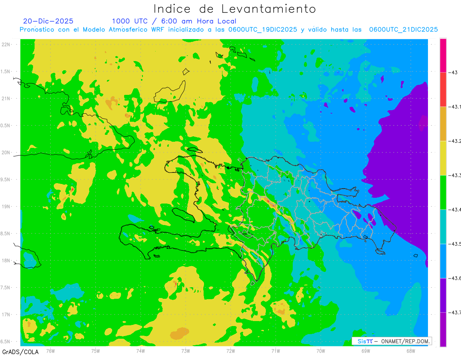This screenshot has height=356, width=461.
Task: Click the longitude label '75W'
Action: click(x=96, y=351)
